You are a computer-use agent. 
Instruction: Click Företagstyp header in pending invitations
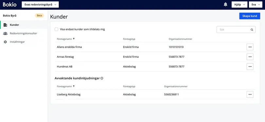point(129,87)
